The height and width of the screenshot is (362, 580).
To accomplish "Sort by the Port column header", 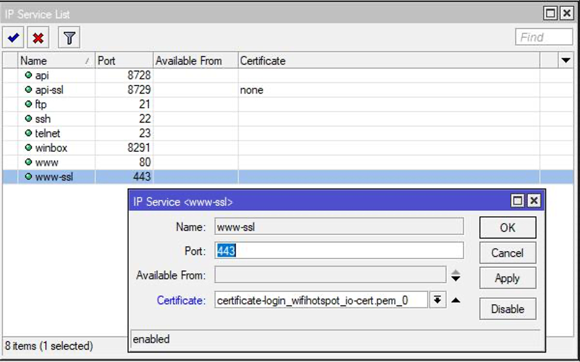I will coord(124,61).
